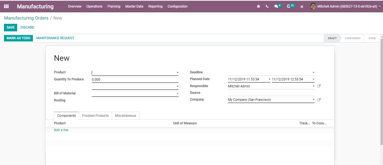Viewport: 383px width, 165px height.
Task: Open the Company dropdown arrow
Action: [x=313, y=100]
